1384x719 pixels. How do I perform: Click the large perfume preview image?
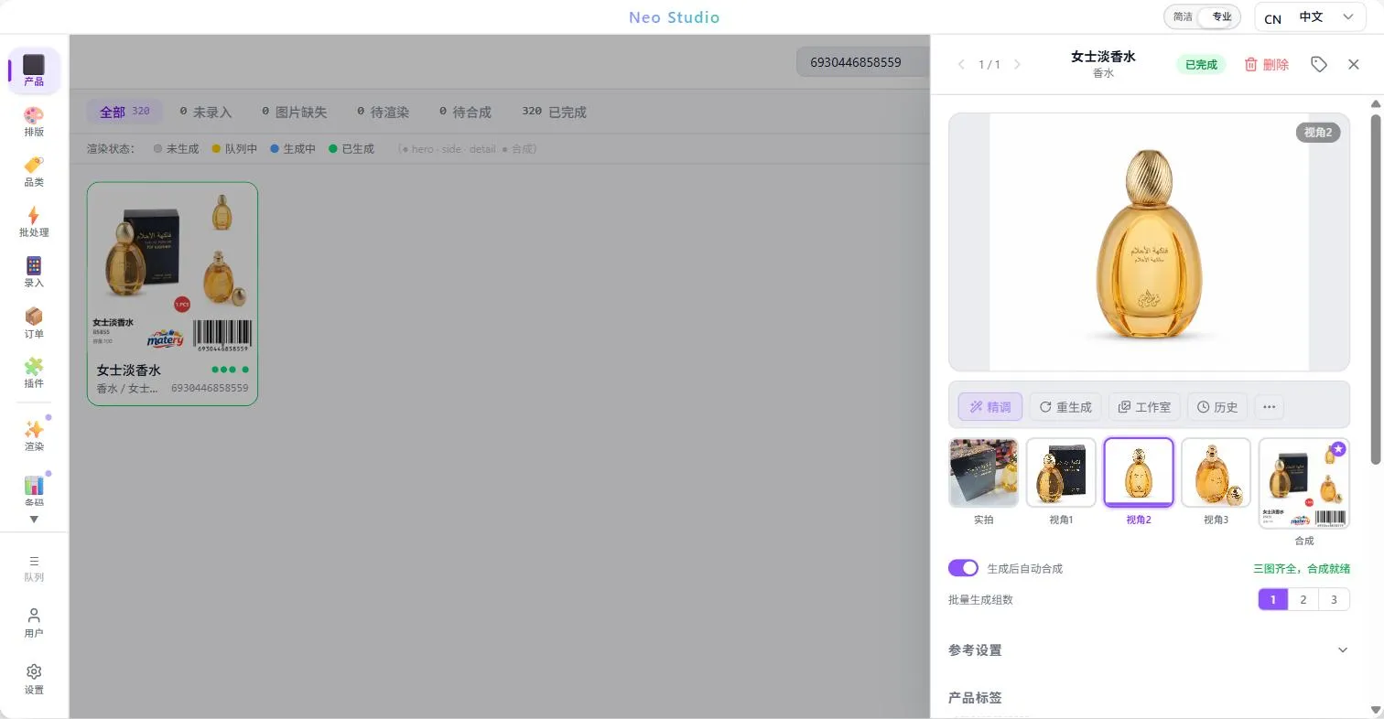click(x=1149, y=242)
